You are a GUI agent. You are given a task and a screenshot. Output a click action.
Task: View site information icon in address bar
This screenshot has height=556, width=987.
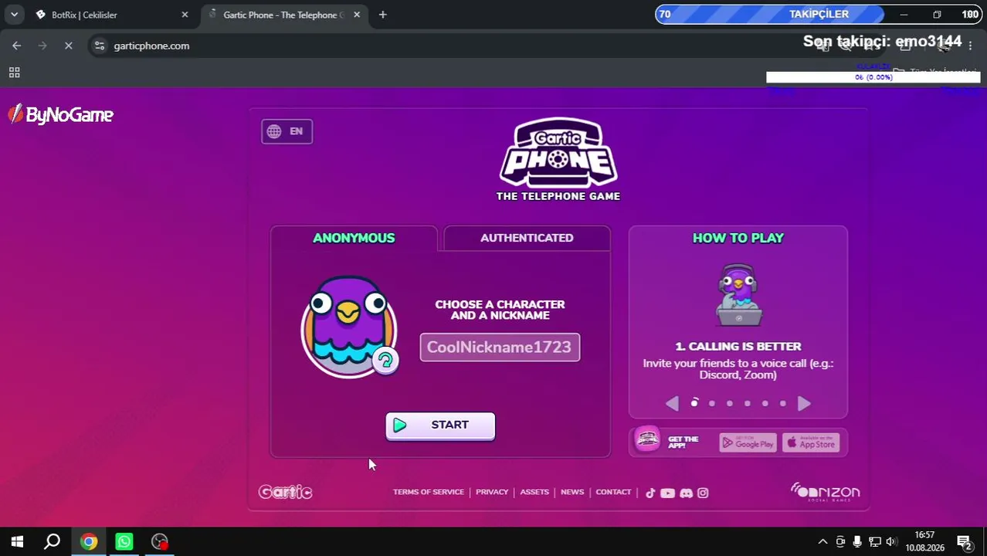click(99, 46)
